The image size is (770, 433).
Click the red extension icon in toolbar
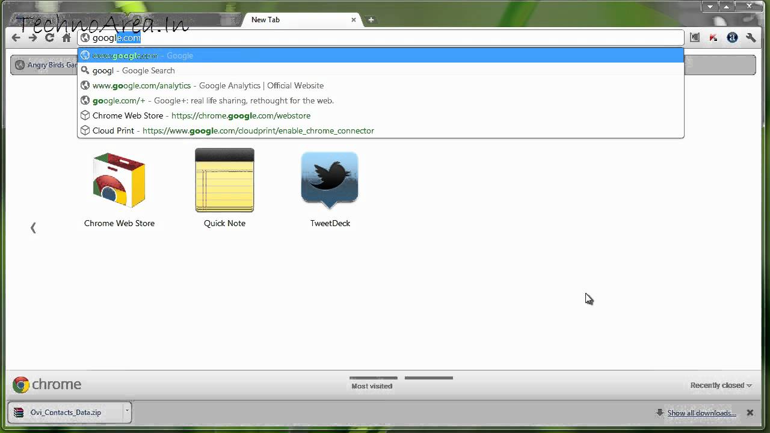pyautogui.click(x=713, y=38)
